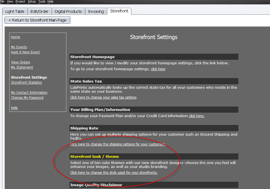
Task: Open the Setup menu
Action: pos(32,1)
